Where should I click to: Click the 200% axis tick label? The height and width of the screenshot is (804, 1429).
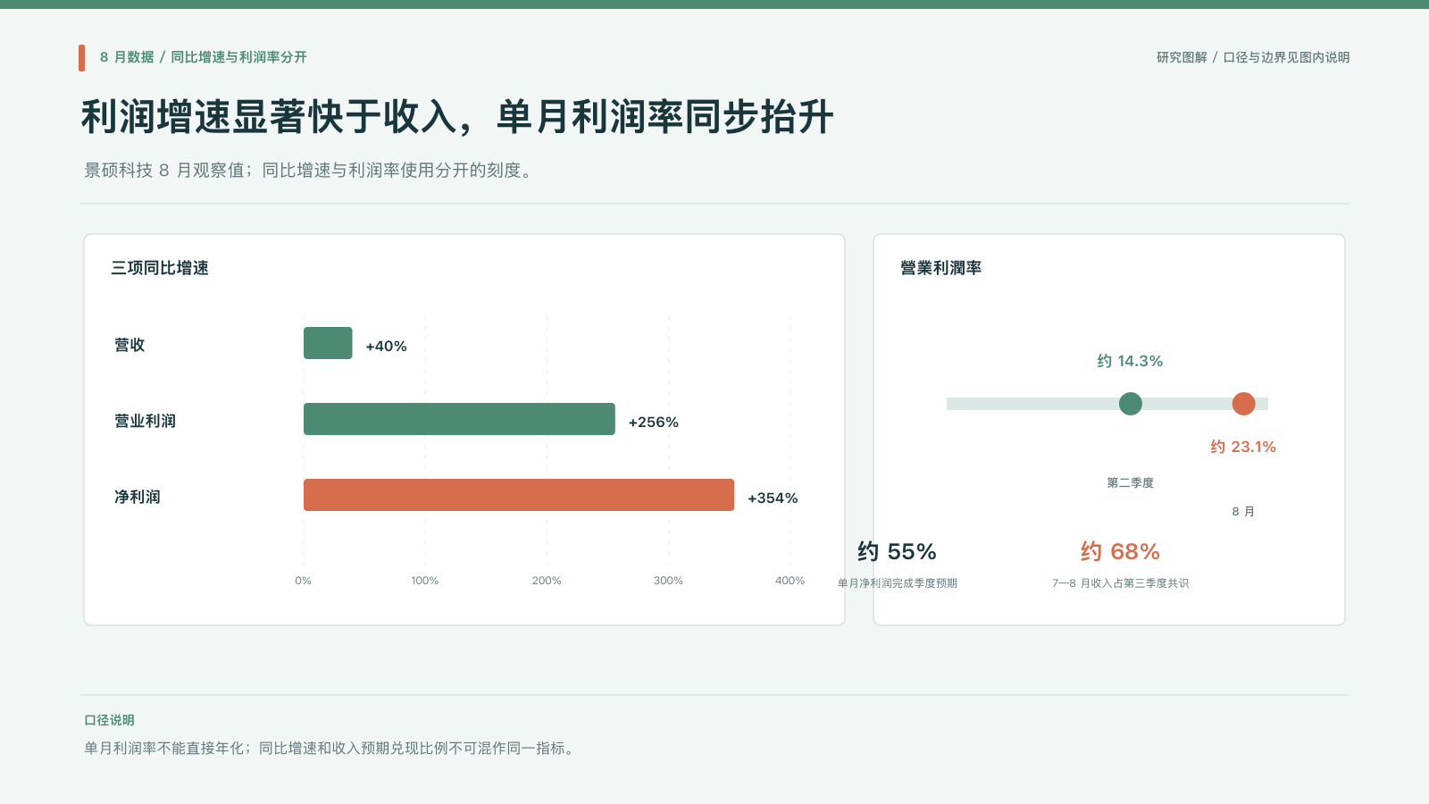[547, 581]
